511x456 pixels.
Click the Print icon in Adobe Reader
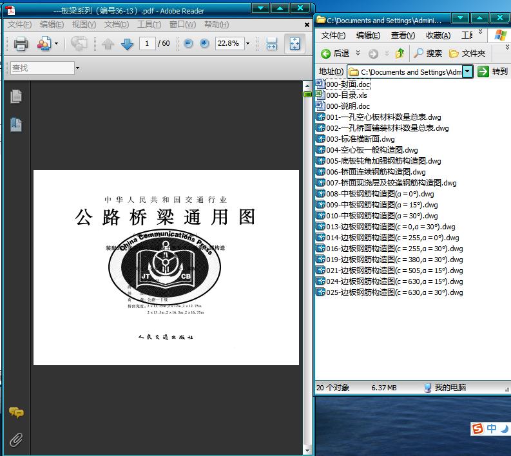click(x=21, y=44)
